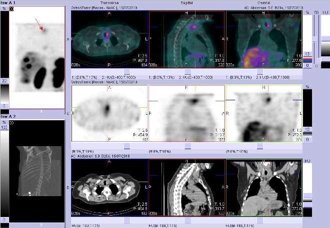Open the Row A 2 3D skeleton projection image
The width and height of the screenshot is (330, 228).
point(32,159)
